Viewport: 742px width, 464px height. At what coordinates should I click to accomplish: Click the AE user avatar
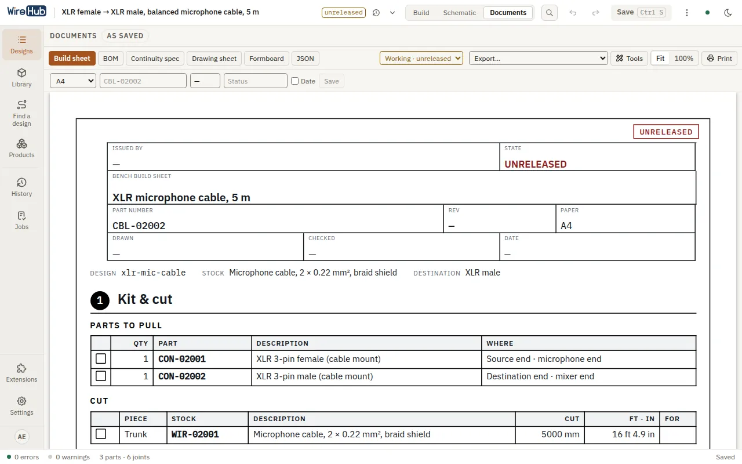21,437
